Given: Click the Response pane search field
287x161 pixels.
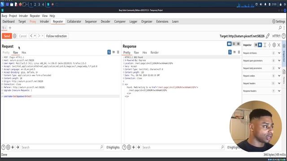Looking at the screenshot, I should coord(183,147).
